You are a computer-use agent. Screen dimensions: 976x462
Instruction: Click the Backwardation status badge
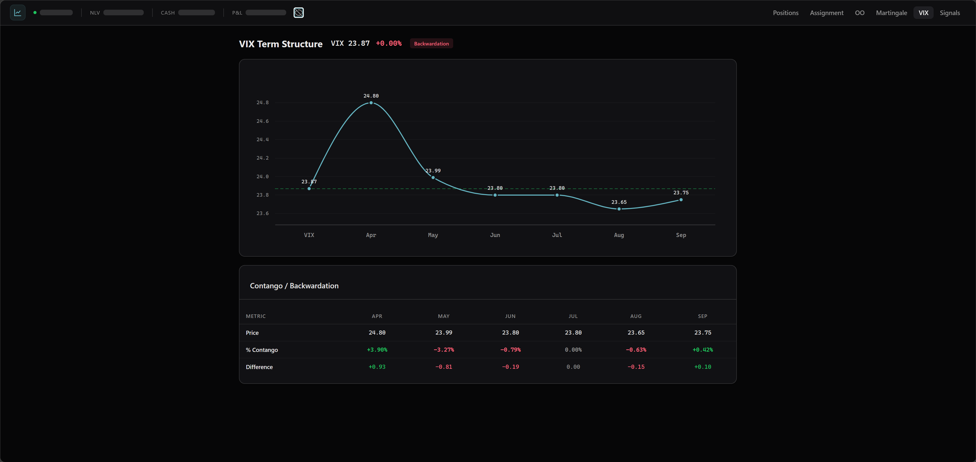431,44
